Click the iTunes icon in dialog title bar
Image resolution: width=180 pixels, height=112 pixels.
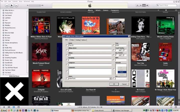pos(64,36)
